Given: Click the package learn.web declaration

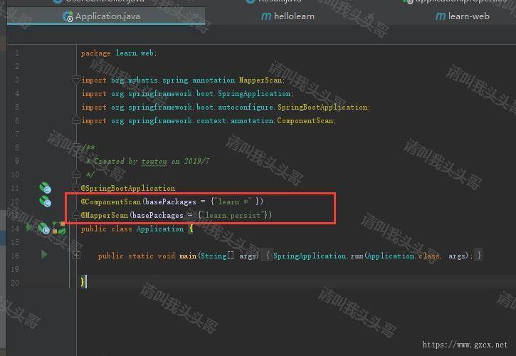Looking at the screenshot, I should [x=119, y=53].
